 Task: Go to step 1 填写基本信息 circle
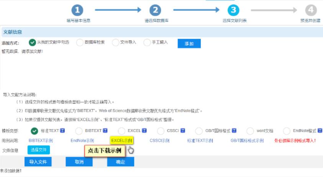pos(78,11)
